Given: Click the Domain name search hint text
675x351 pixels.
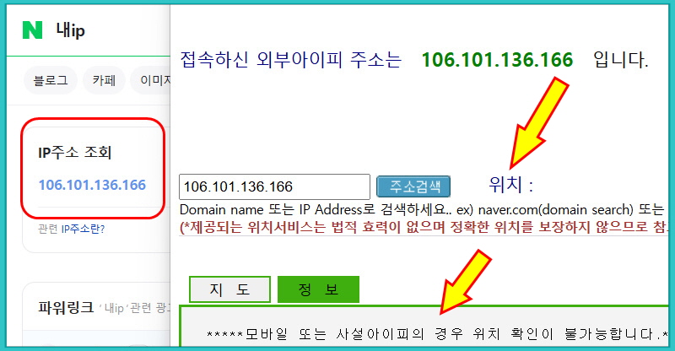Looking at the screenshot, I should (x=422, y=210).
